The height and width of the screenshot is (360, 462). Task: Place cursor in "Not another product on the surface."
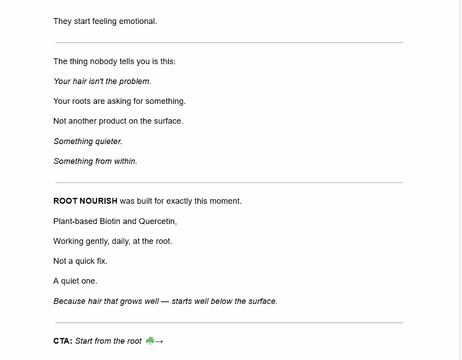[x=118, y=121]
